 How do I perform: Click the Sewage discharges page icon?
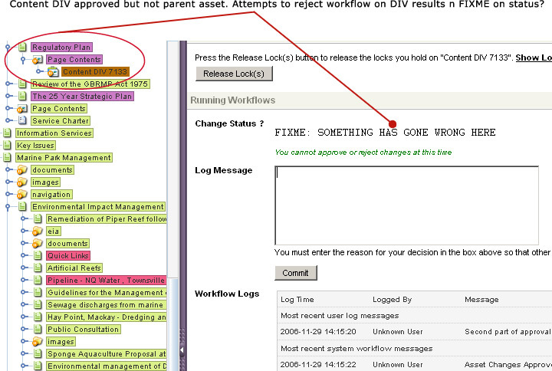(38, 305)
